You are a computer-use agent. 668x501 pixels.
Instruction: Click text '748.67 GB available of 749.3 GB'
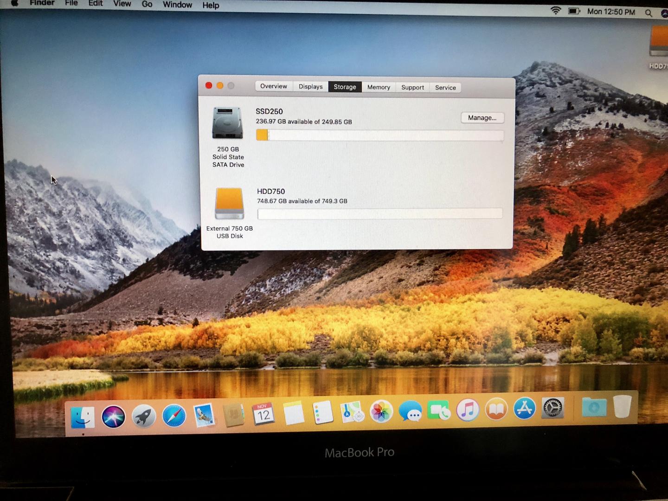click(x=302, y=201)
